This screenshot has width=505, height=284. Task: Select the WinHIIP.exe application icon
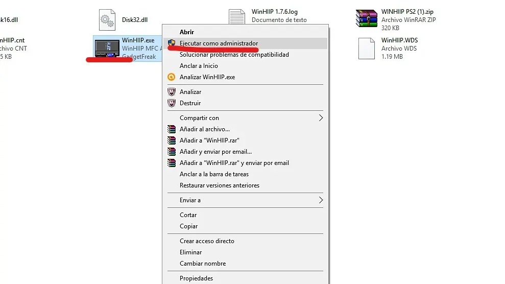point(107,49)
